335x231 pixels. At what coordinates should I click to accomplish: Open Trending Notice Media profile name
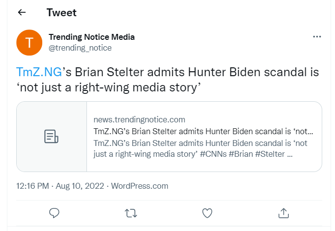pyautogui.click(x=92, y=37)
